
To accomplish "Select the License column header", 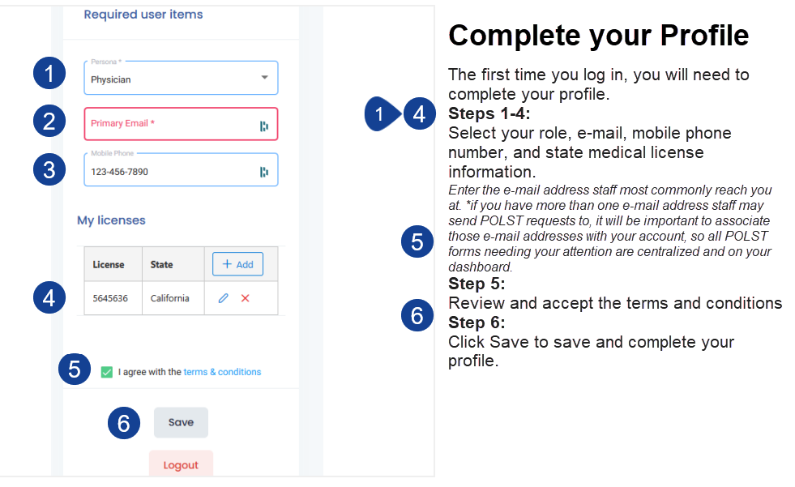I will click(109, 264).
